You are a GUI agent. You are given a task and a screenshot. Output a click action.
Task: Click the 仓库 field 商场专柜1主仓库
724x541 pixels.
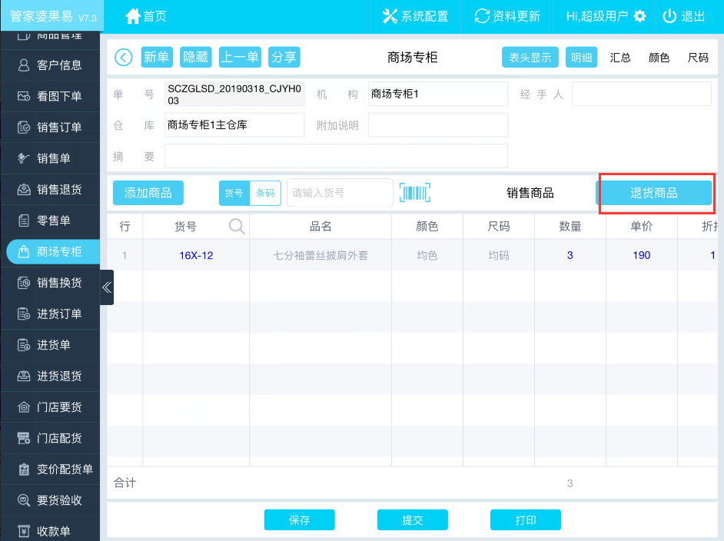(x=234, y=124)
